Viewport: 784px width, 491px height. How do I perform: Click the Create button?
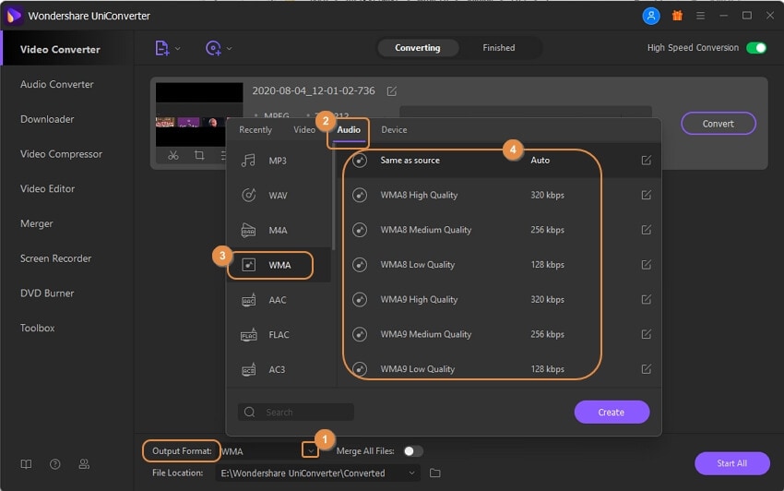click(x=612, y=412)
